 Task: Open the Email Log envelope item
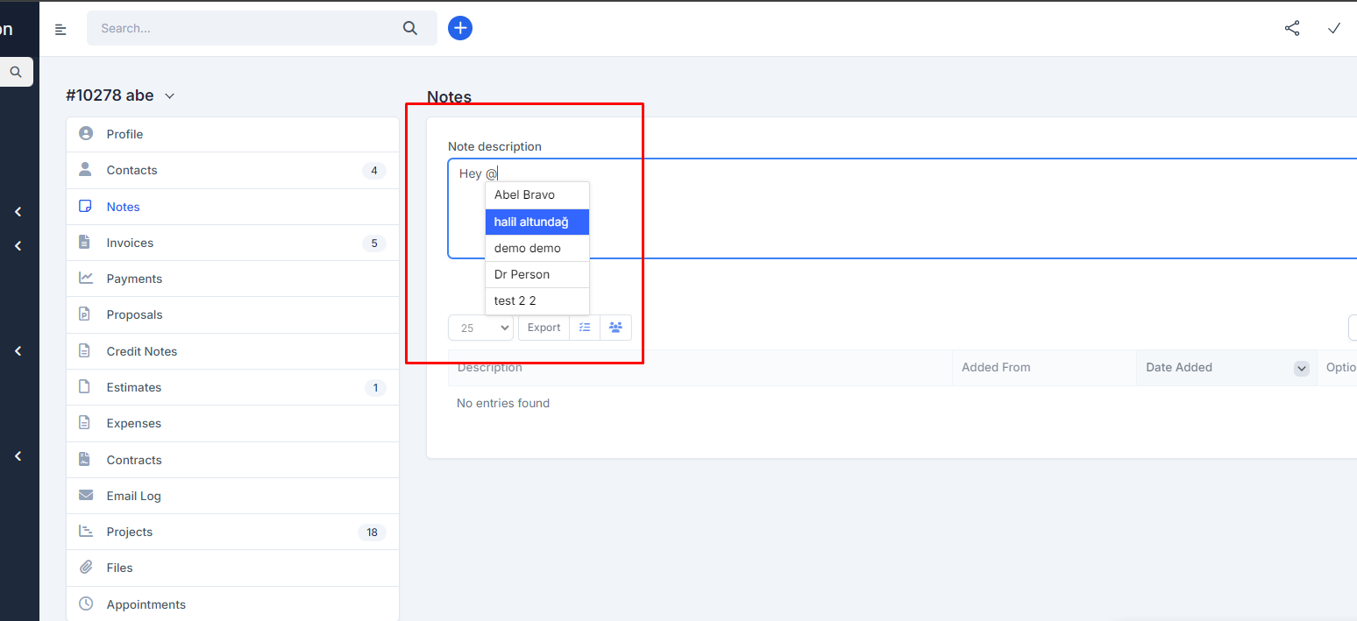pos(133,496)
